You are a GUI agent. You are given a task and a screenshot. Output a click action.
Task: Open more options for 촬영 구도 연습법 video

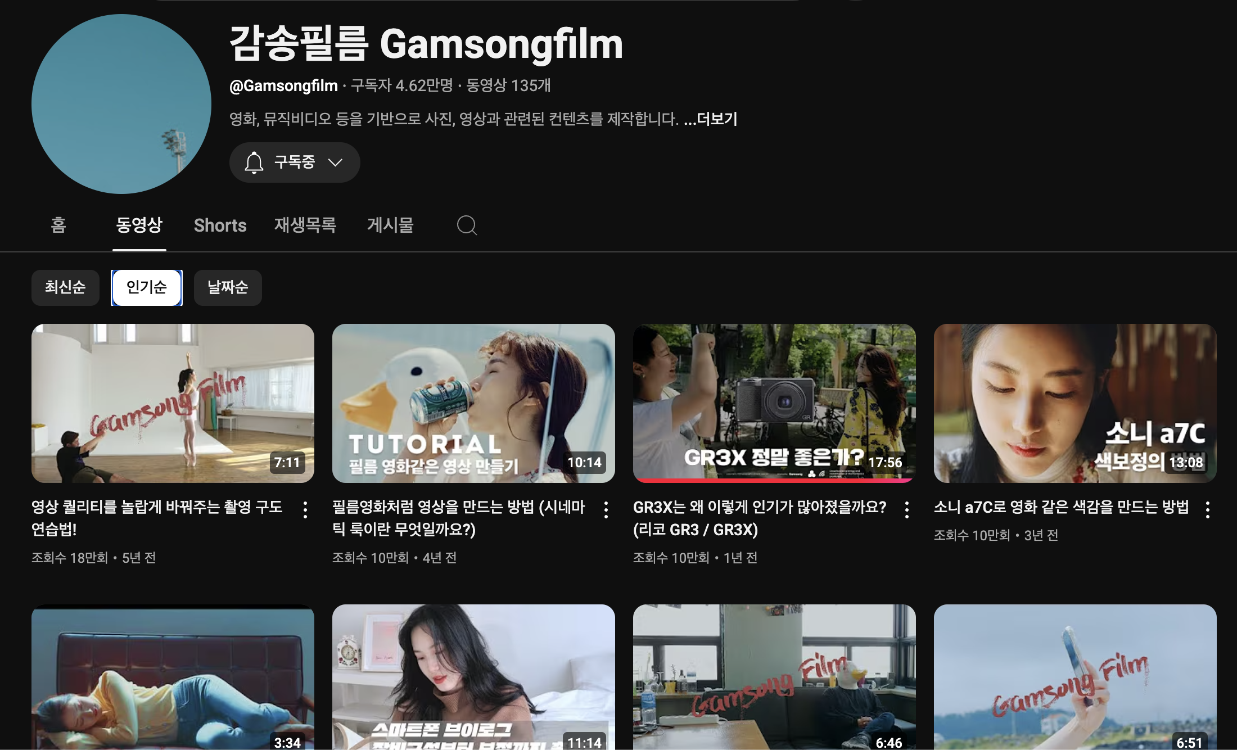(305, 509)
